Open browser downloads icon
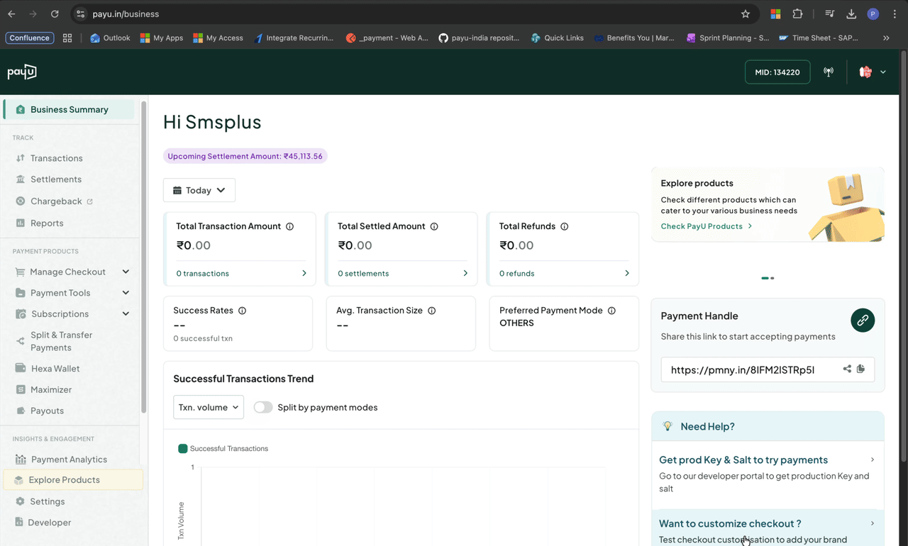Screen dimensions: 908x546 tap(851, 13)
